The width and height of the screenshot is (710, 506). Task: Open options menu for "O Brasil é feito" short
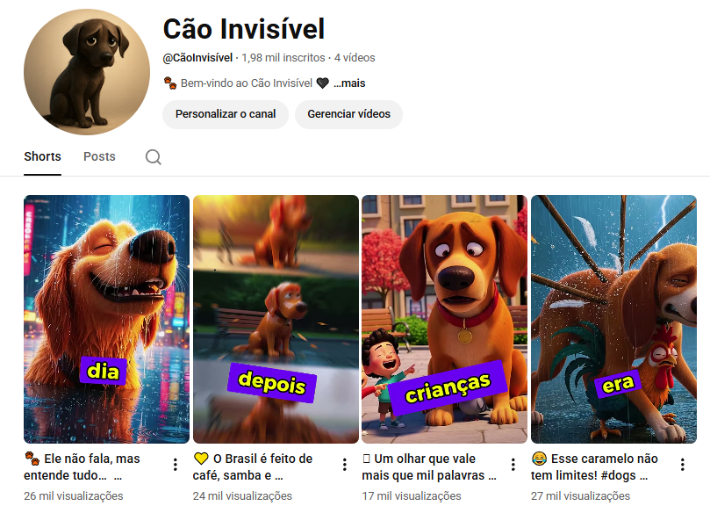[x=345, y=465]
